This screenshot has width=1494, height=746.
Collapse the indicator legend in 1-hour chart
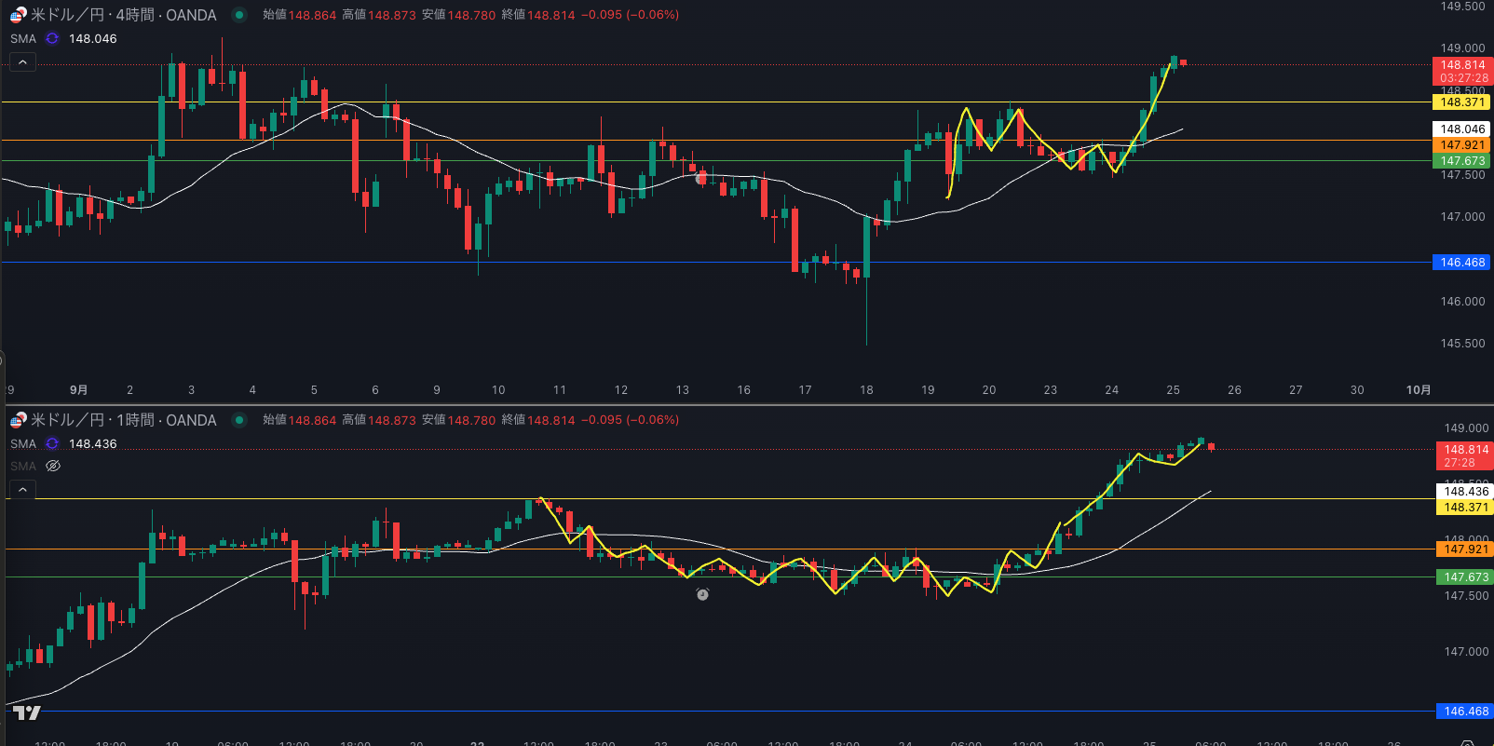(x=22, y=489)
